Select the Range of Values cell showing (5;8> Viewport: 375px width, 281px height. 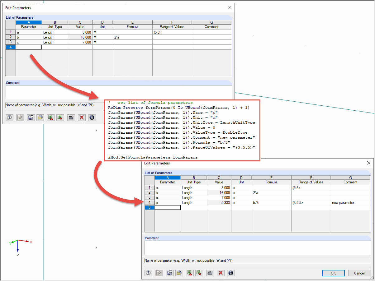[x=172, y=32]
